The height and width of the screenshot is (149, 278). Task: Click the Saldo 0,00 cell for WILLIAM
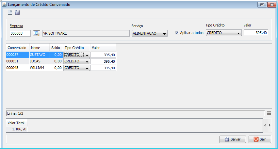click(x=57, y=68)
